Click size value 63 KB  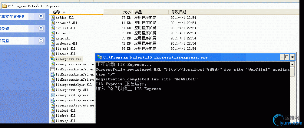click(x=126, y=33)
